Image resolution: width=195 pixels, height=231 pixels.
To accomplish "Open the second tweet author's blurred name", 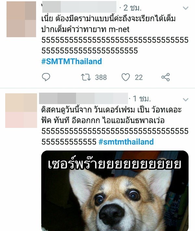I will click(84, 99).
